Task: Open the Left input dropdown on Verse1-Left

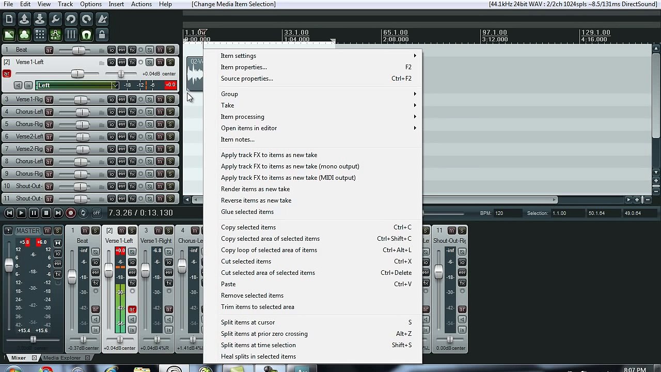Action: [x=77, y=85]
